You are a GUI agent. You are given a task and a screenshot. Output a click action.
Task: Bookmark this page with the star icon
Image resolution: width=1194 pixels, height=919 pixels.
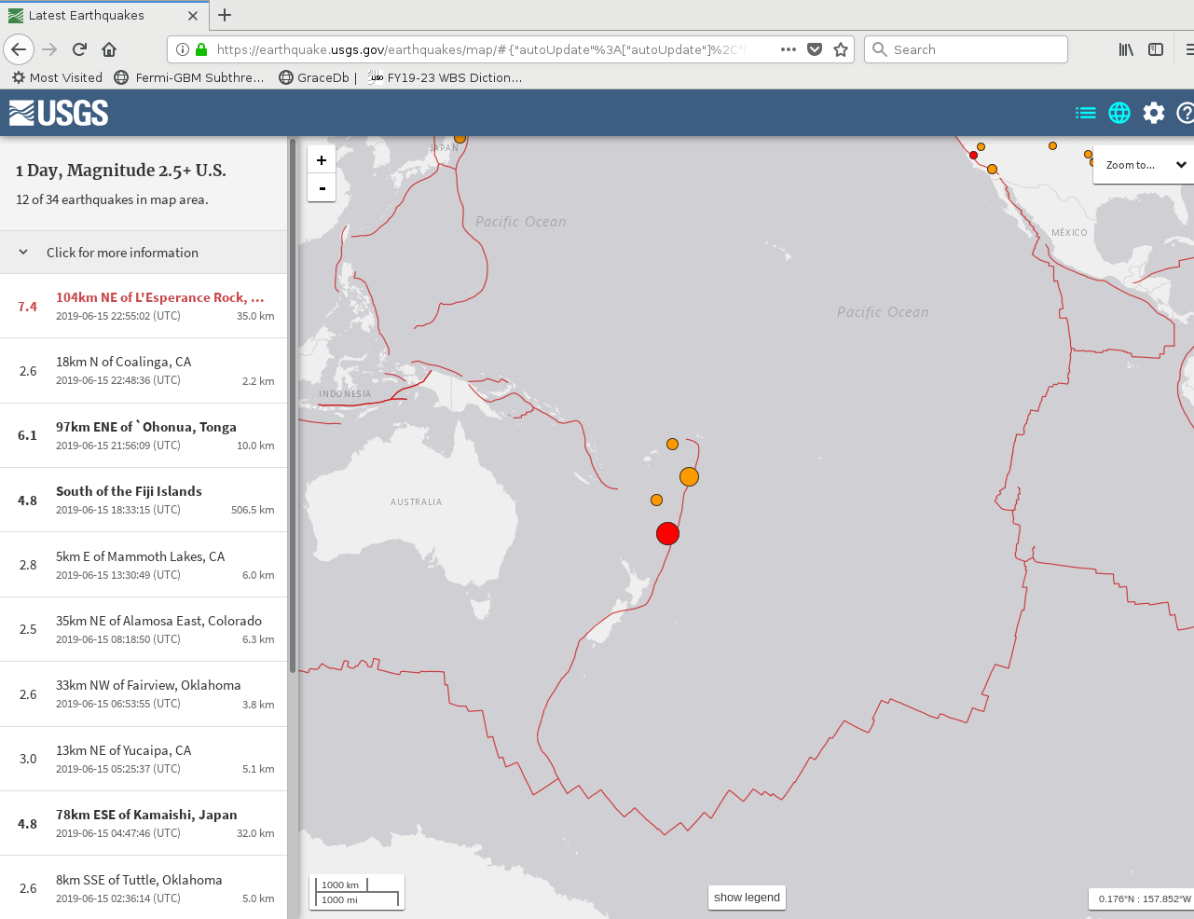pyautogui.click(x=841, y=49)
